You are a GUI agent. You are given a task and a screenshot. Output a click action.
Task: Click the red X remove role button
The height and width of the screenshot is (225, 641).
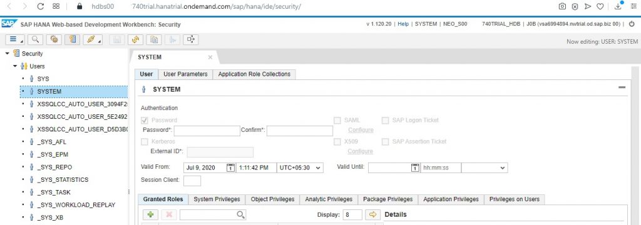pyautogui.click(x=169, y=214)
